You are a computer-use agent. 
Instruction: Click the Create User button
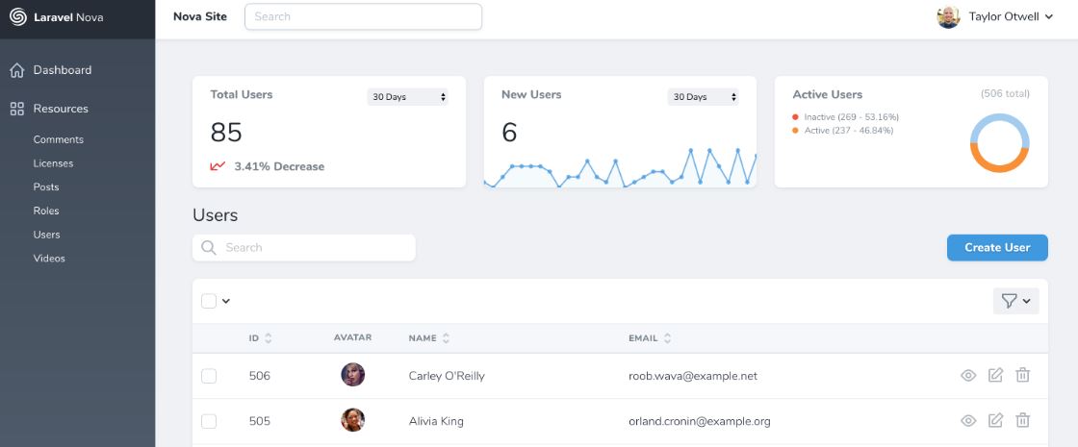click(x=997, y=247)
